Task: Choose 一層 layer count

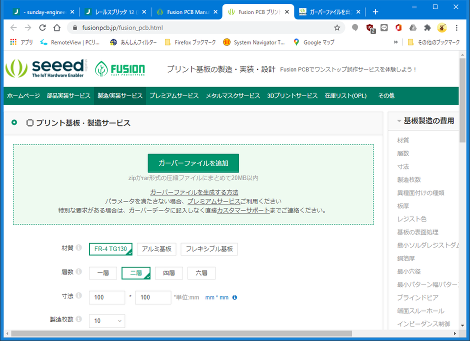Action: pos(103,273)
